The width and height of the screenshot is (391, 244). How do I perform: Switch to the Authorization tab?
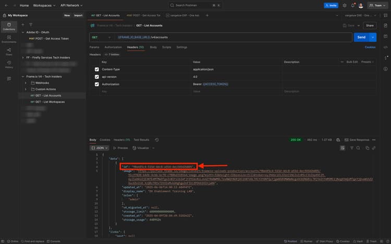point(113,47)
